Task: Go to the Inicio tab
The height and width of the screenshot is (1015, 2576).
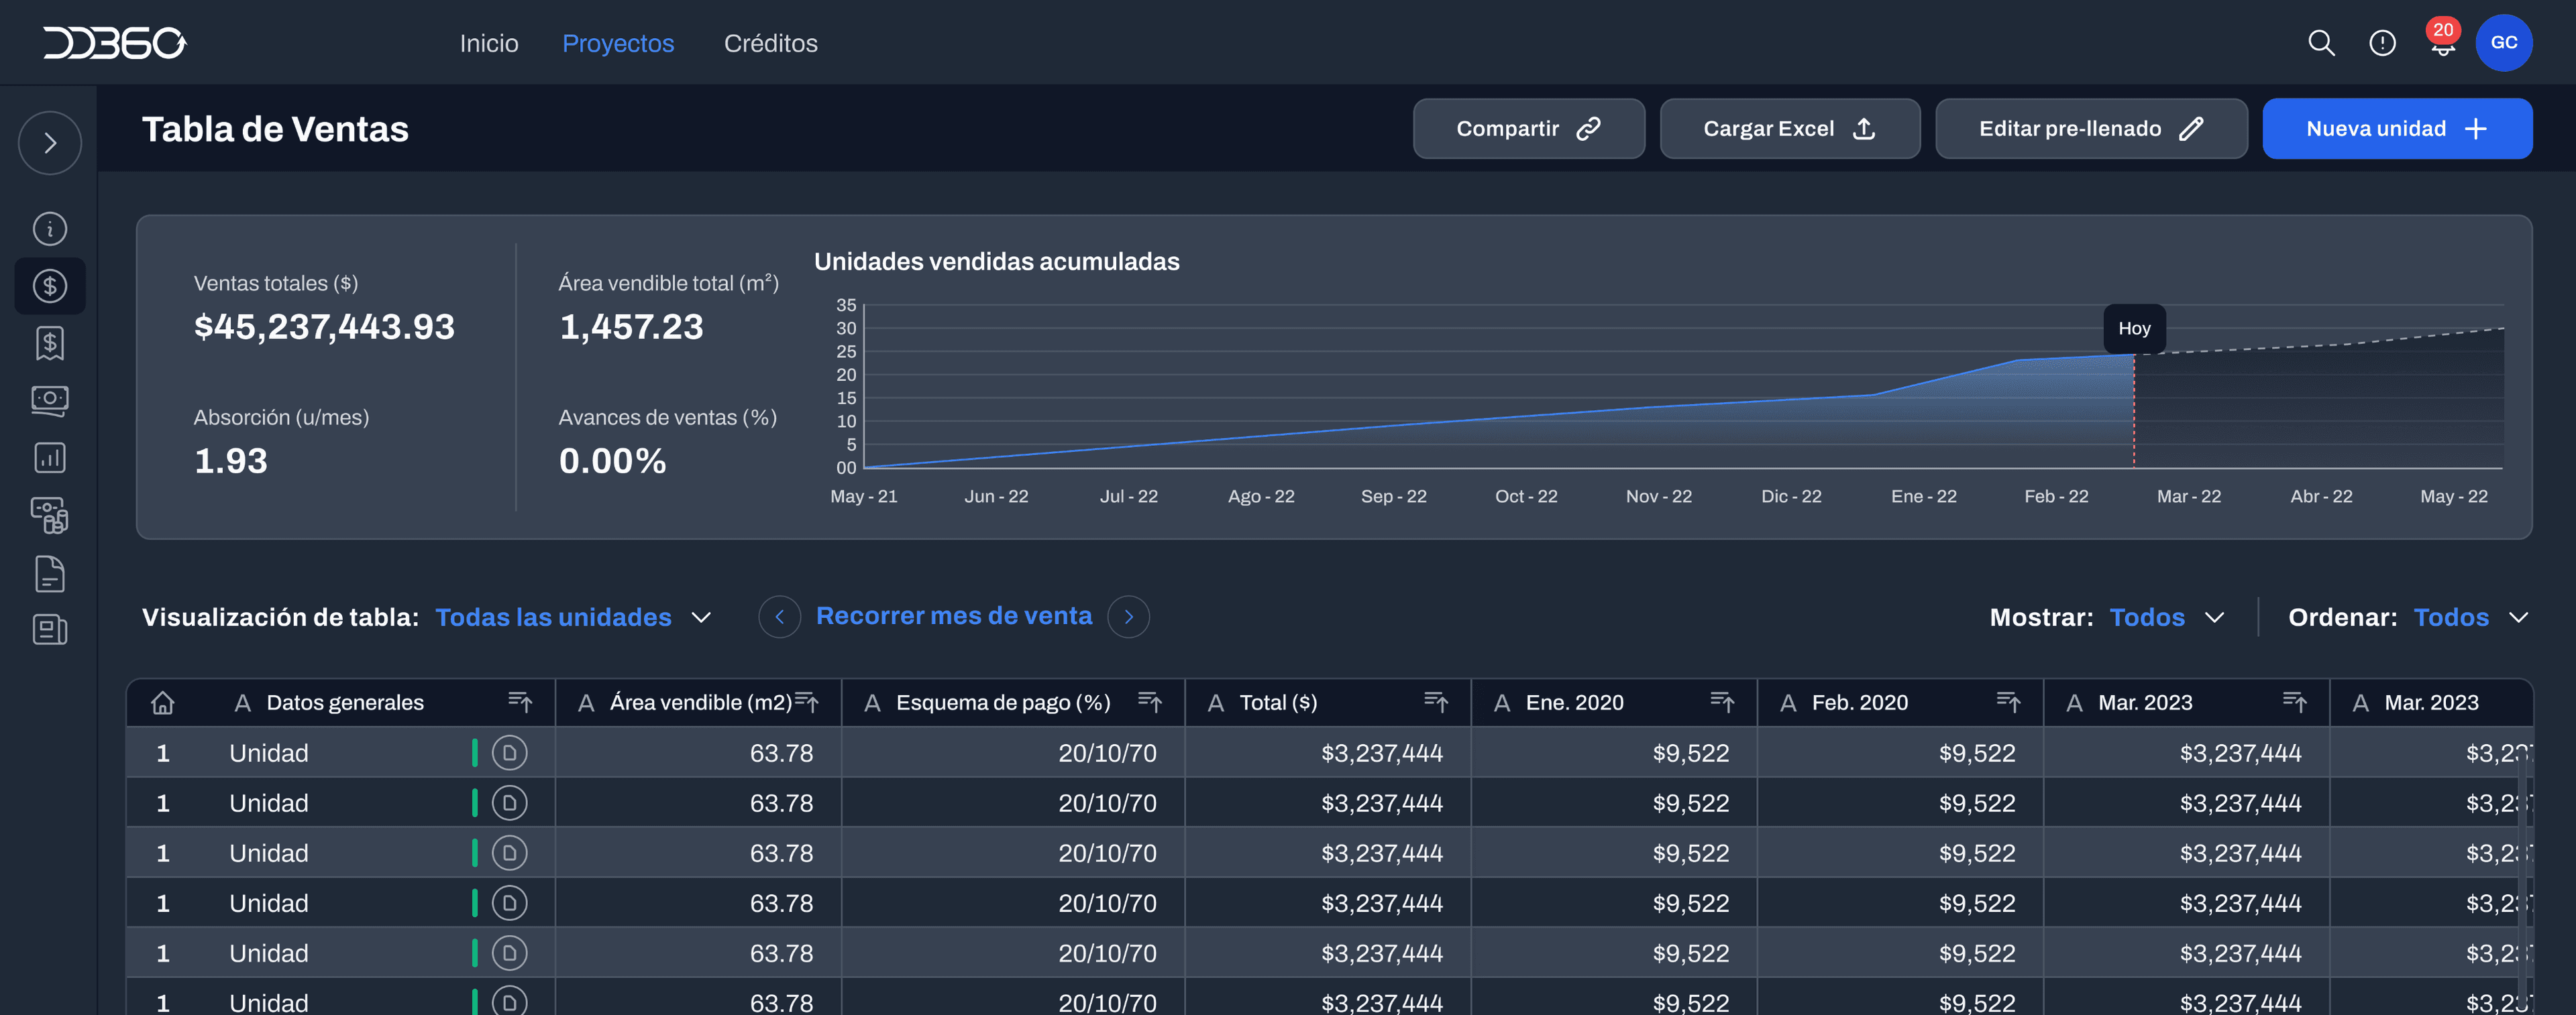Action: pyautogui.click(x=488, y=43)
